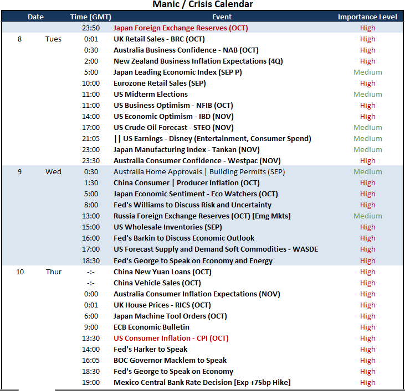405x391 pixels.
Task: Click Medium importance for Australia Home Approvals
Action: tap(367, 172)
